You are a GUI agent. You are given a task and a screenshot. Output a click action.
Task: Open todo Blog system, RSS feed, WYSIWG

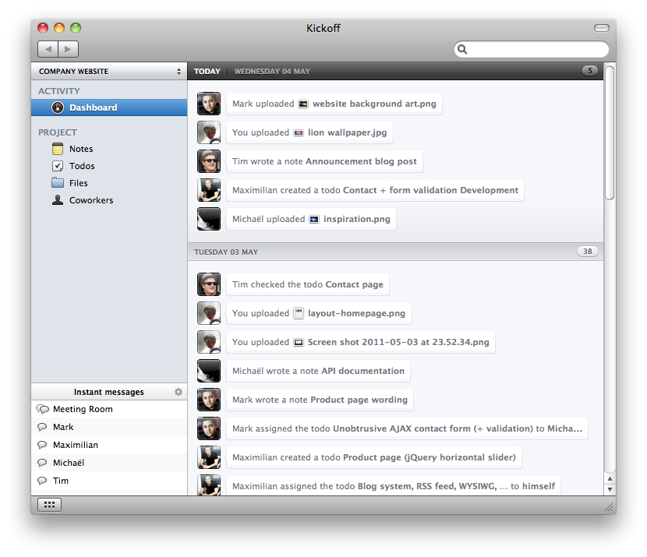point(394,485)
